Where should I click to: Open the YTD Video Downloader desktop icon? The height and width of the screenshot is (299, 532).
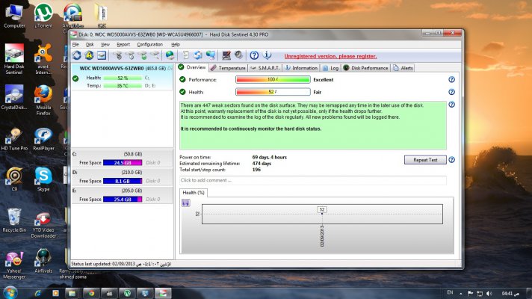(x=43, y=224)
